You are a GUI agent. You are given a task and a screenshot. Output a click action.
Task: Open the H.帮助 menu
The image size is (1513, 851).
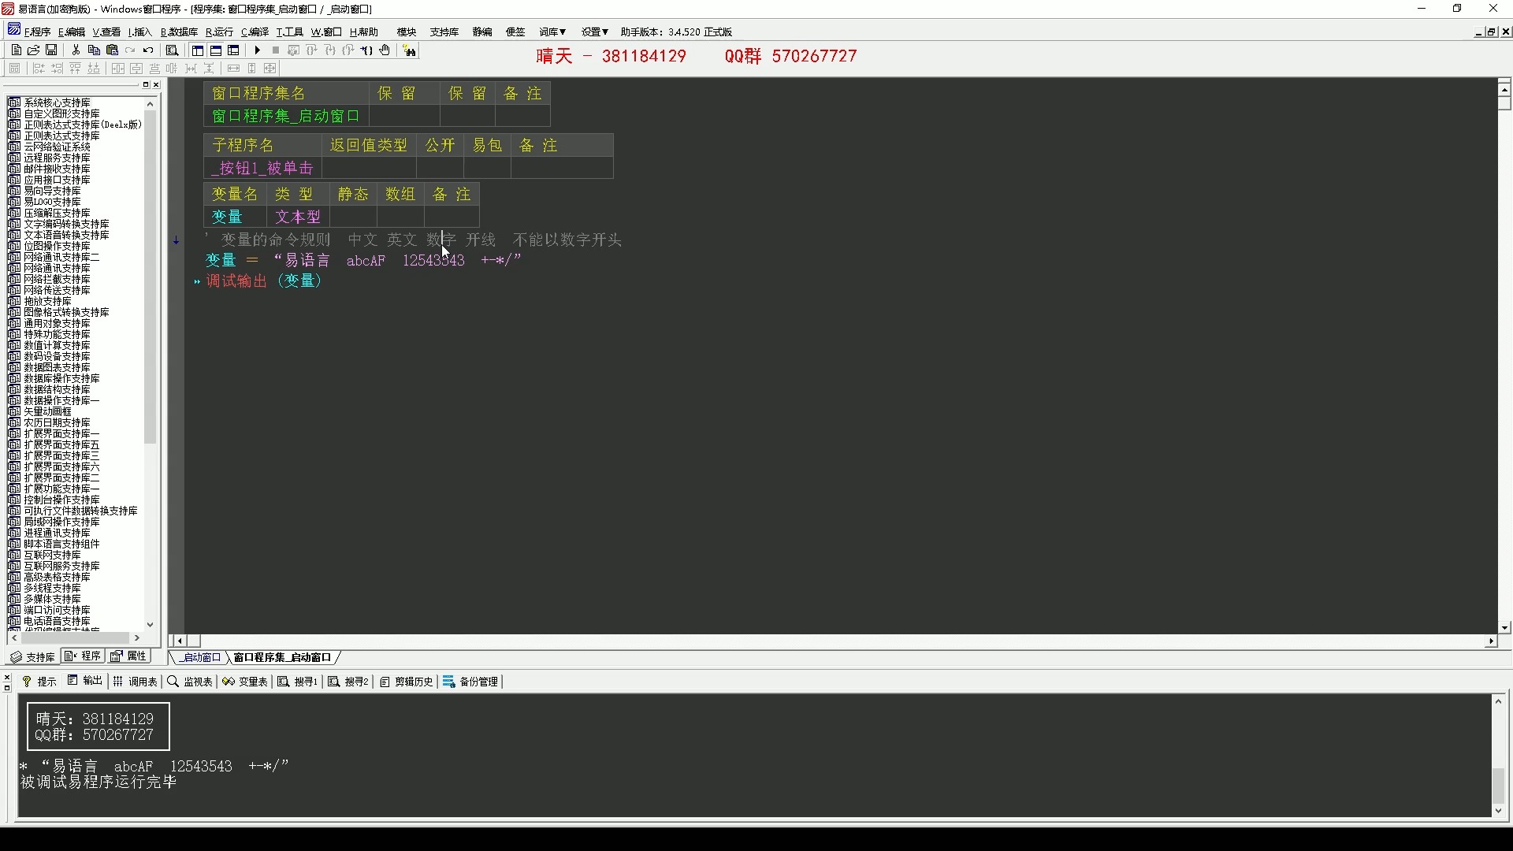[x=363, y=32]
